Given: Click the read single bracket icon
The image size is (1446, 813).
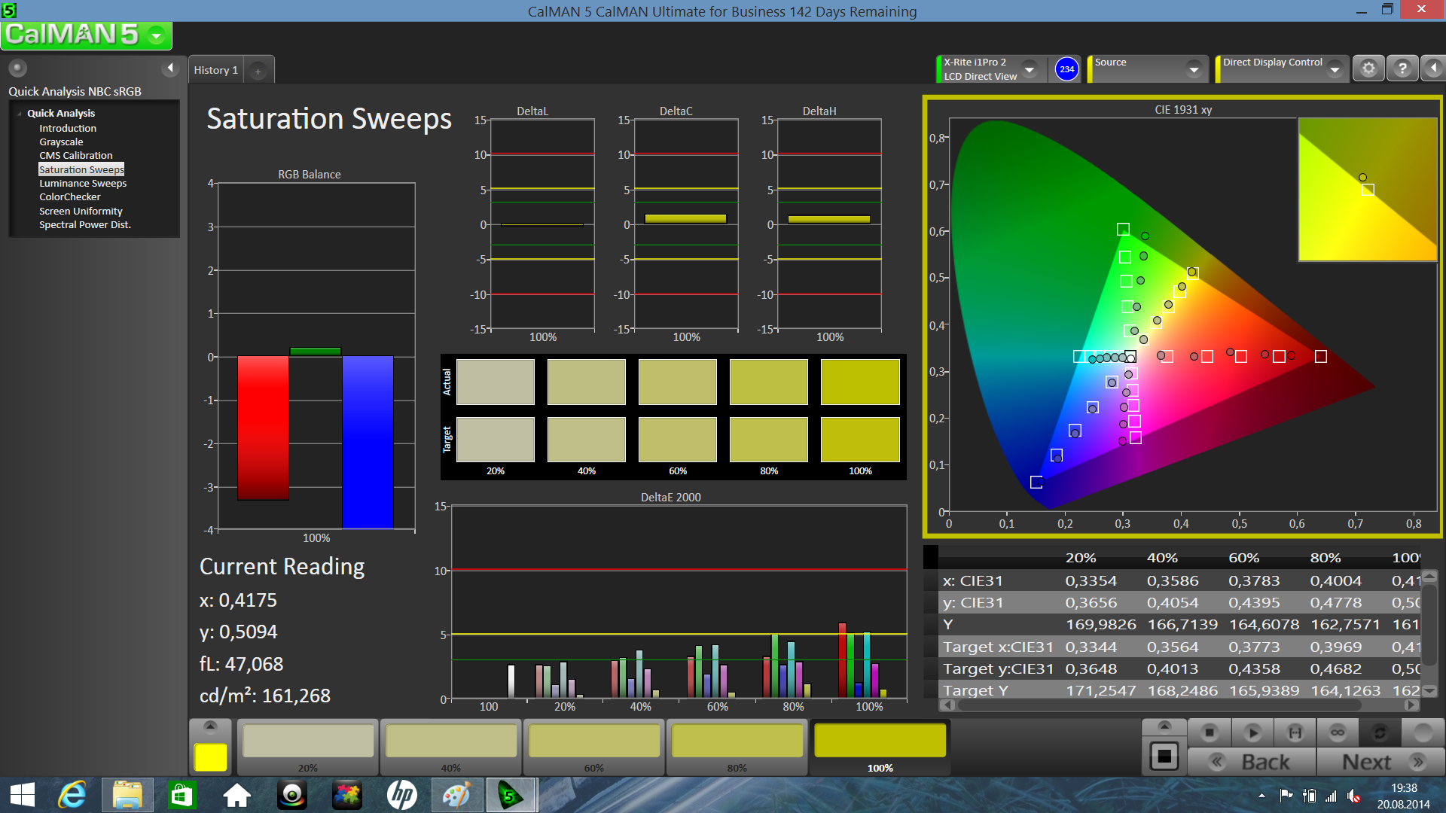Looking at the screenshot, I should click(1295, 732).
